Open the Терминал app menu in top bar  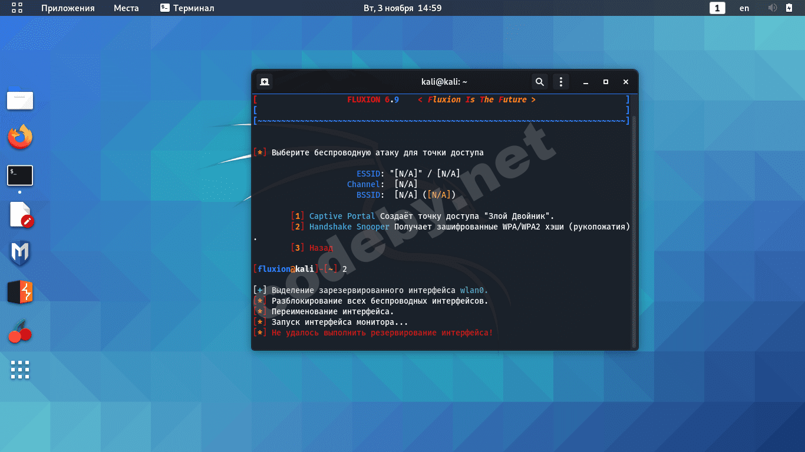[x=187, y=8]
